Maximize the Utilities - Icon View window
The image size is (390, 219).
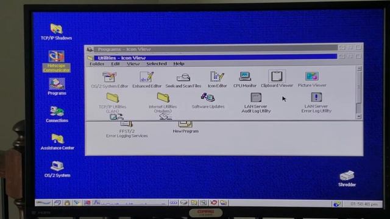[x=358, y=56]
